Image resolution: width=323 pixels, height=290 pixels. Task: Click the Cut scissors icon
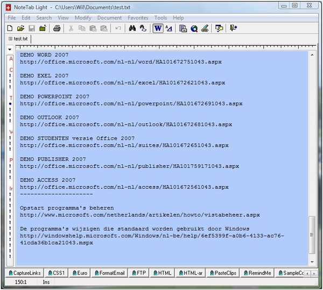pyautogui.click(x=71, y=28)
